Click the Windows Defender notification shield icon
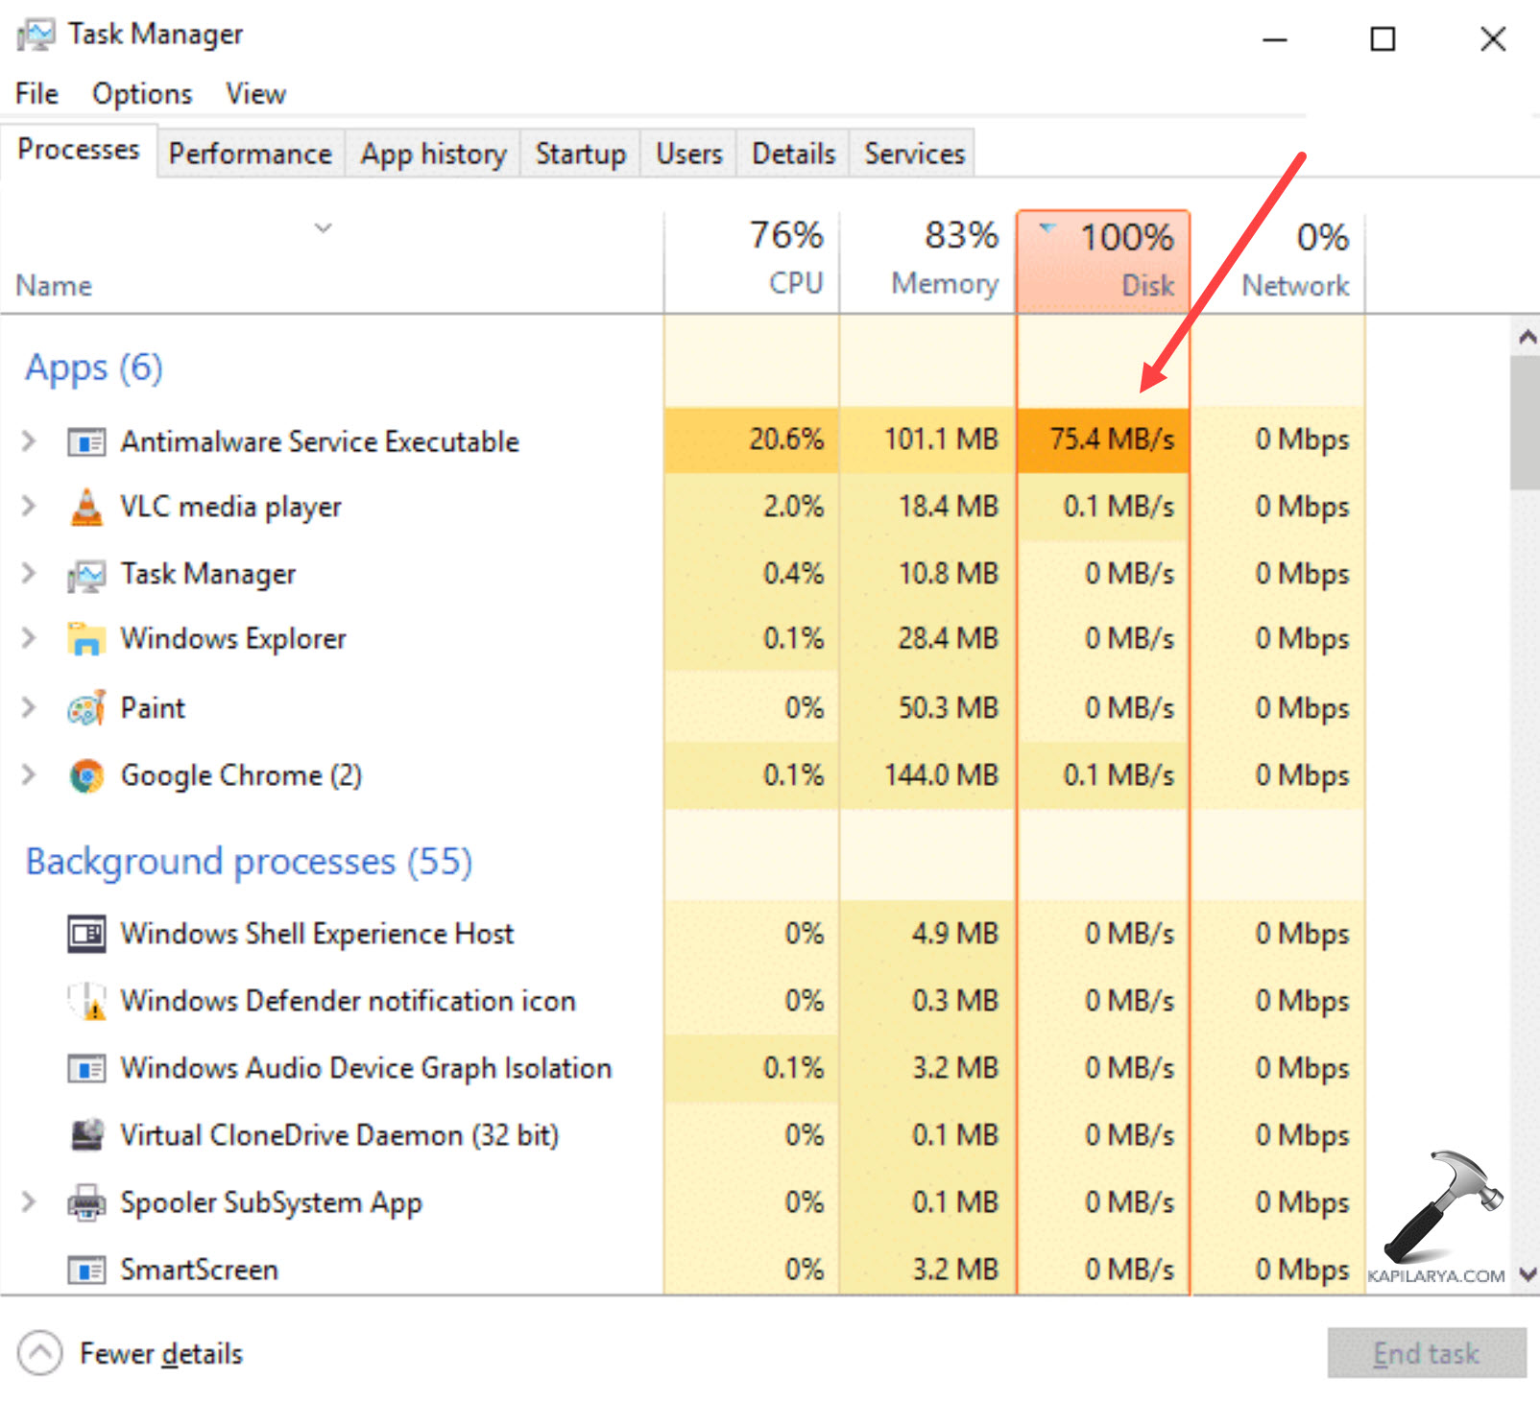Image resolution: width=1540 pixels, height=1402 pixels. coord(86,1001)
